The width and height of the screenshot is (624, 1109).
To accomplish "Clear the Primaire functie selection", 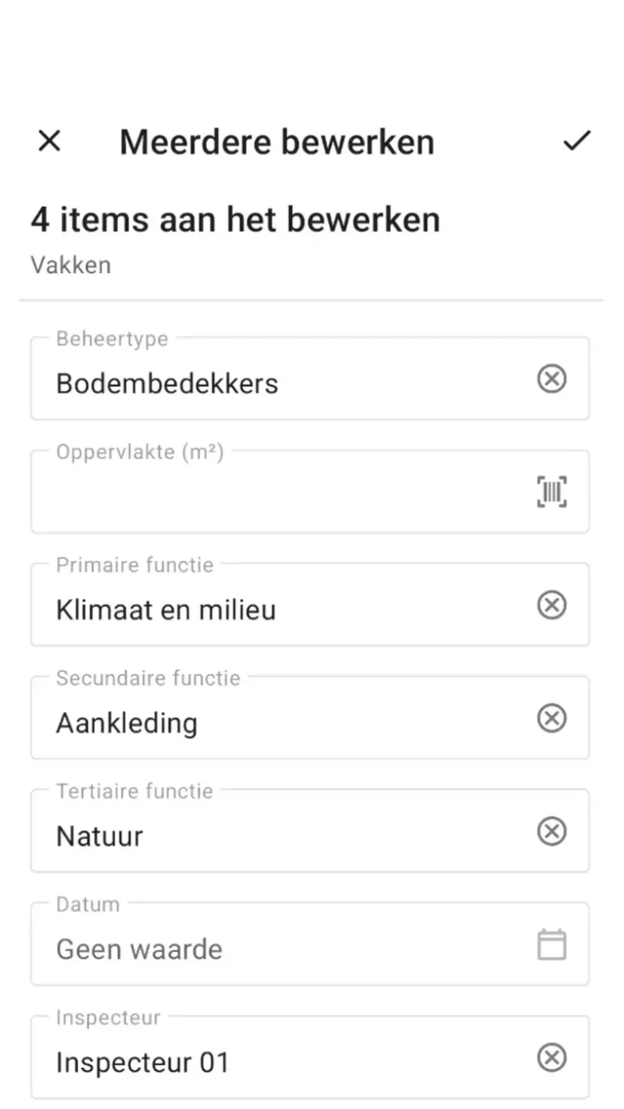I will pos(552,605).
